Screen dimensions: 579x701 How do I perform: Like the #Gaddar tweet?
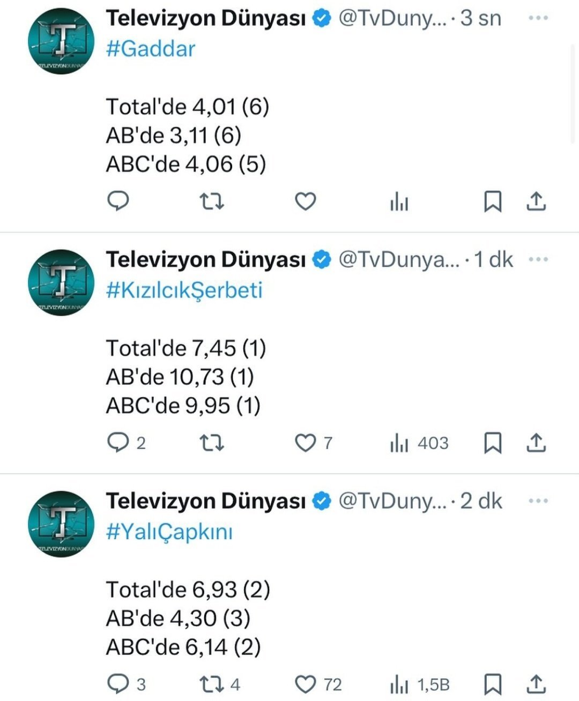pos(306,202)
